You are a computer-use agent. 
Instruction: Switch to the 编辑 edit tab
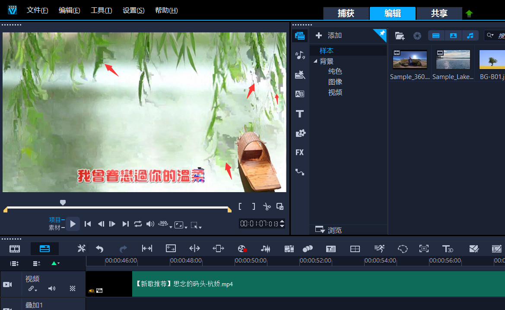pos(393,13)
